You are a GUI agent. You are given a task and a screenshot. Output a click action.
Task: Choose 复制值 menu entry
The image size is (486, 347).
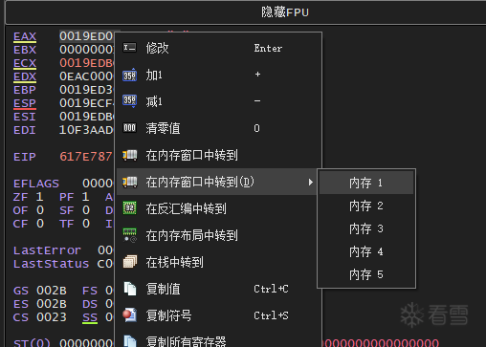218,289
